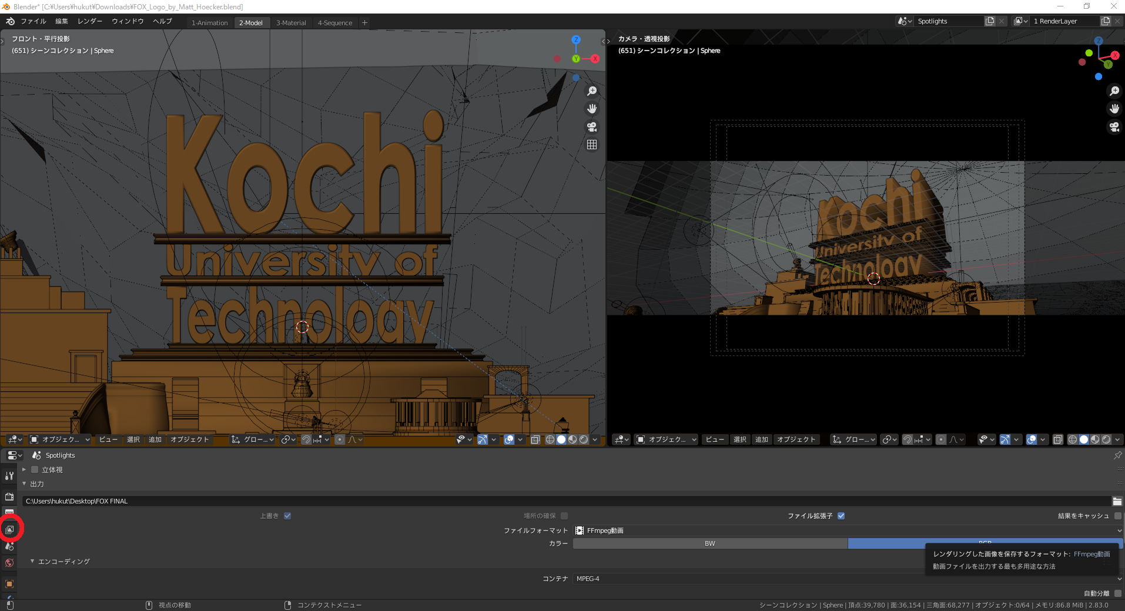Set rendered shading in the front viewport
This screenshot has height=611, width=1125.
tap(584, 439)
